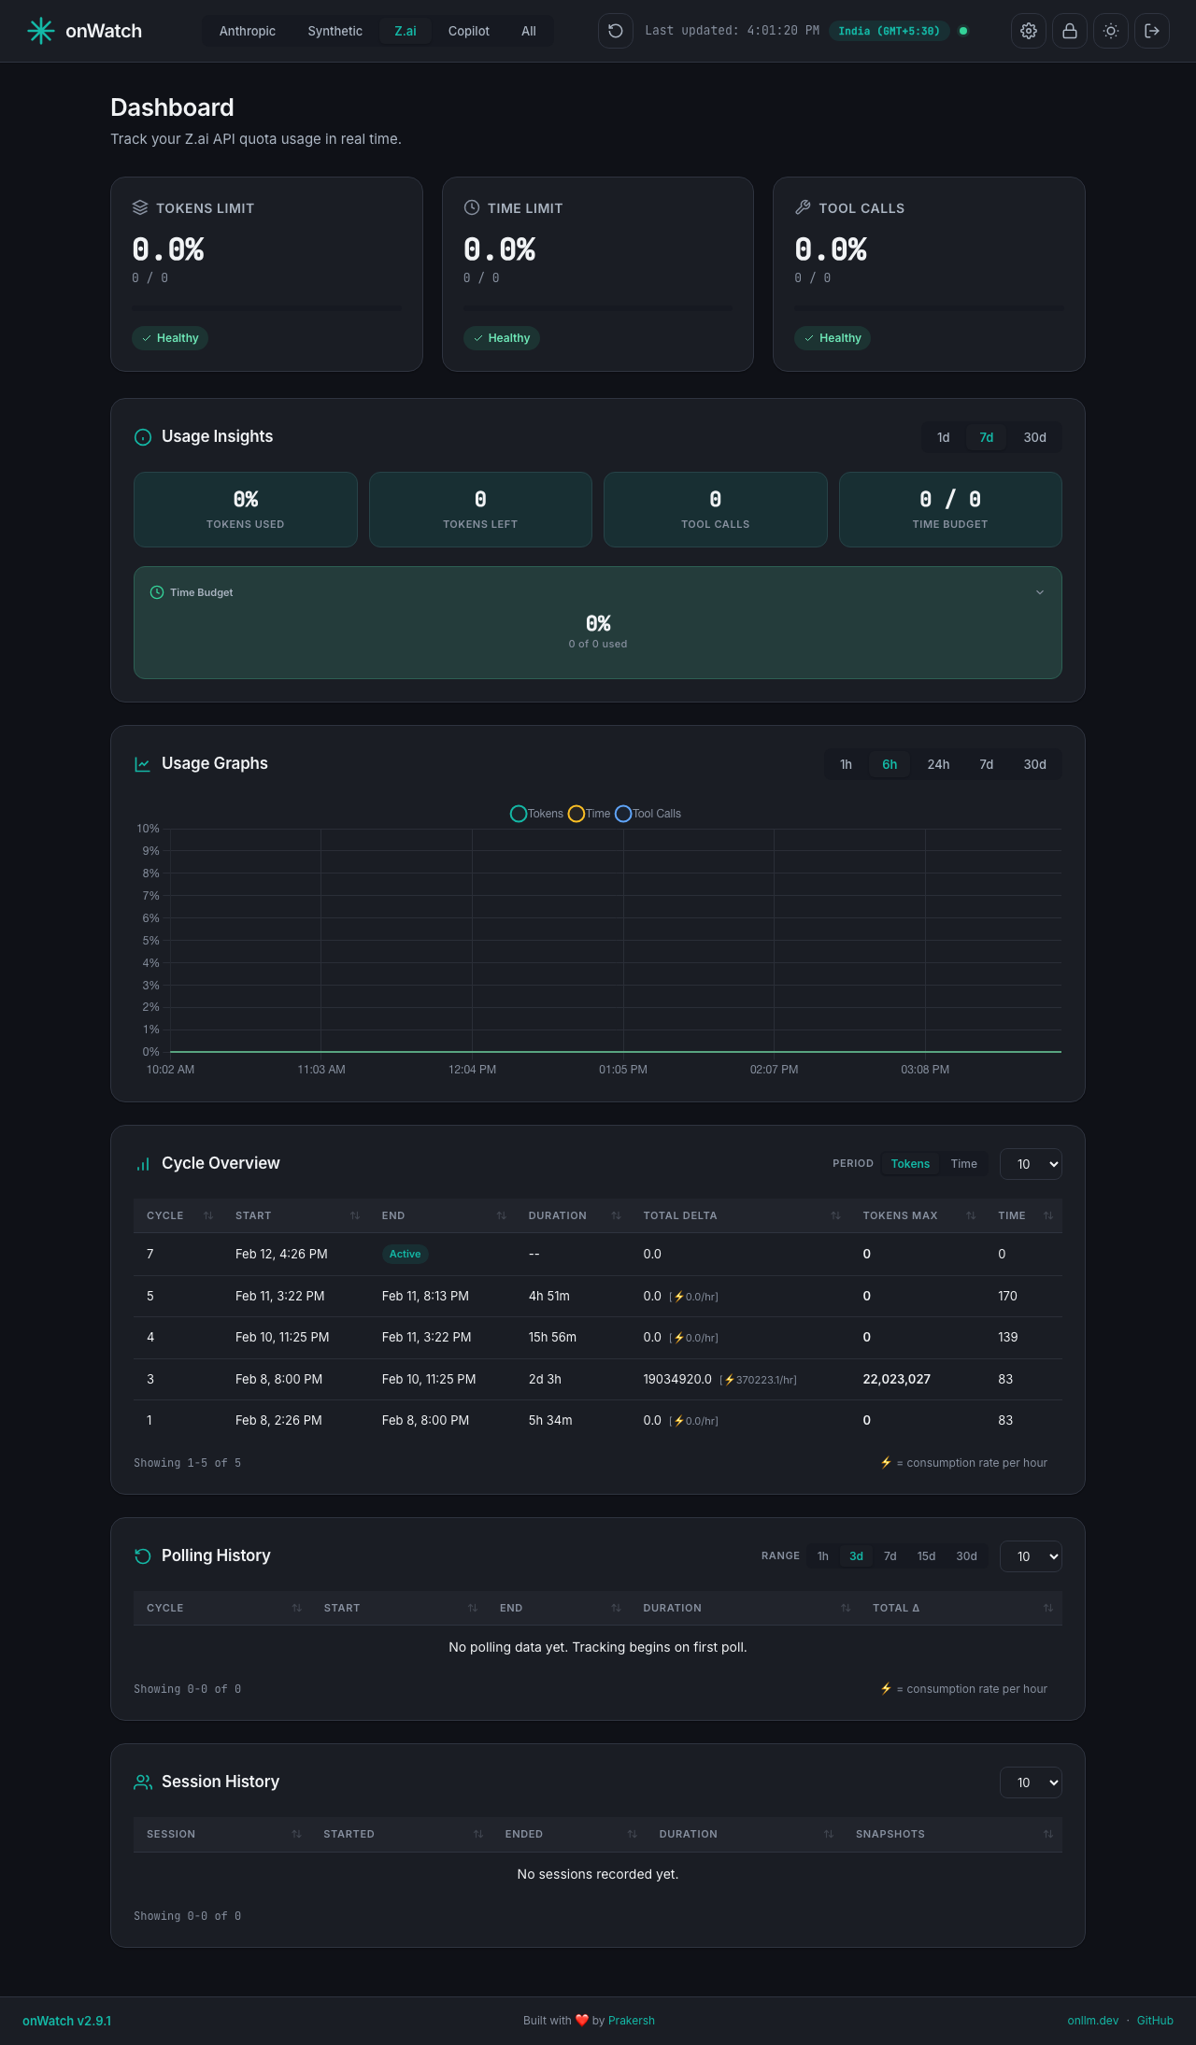This screenshot has width=1196, height=2045.
Task: Click the Tool Calls wrench icon
Action: point(803,207)
